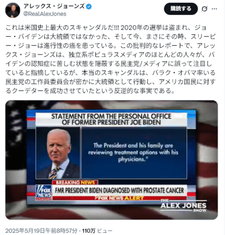Click the FOX NEWS ALERT strip
This screenshot has height=235, width=225.
119,198
